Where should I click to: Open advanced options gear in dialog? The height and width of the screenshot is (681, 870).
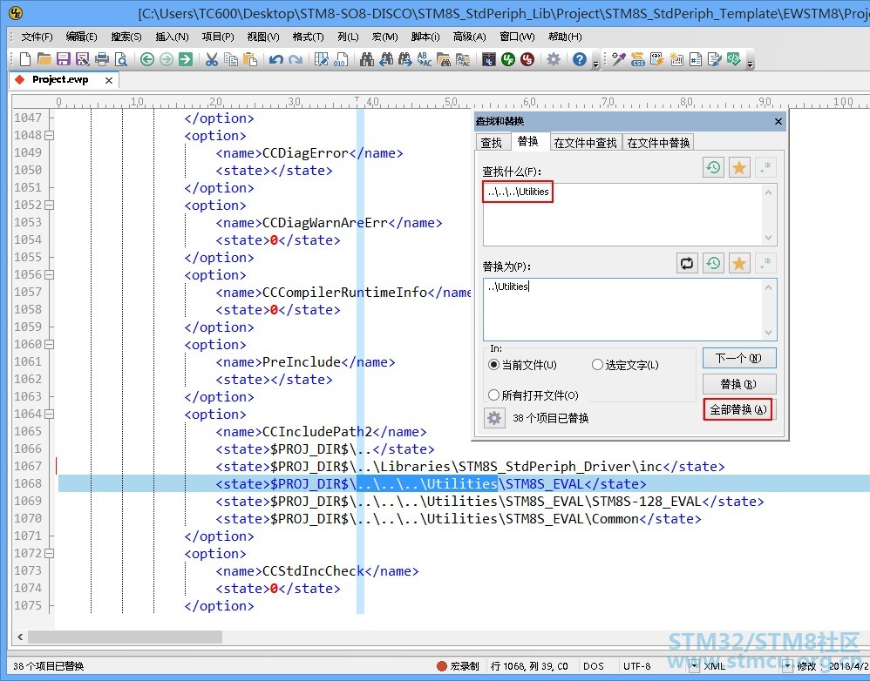coord(494,418)
